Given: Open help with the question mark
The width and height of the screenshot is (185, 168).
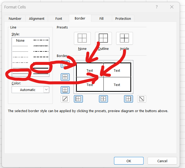Looking at the screenshot, I should (x=157, y=7).
